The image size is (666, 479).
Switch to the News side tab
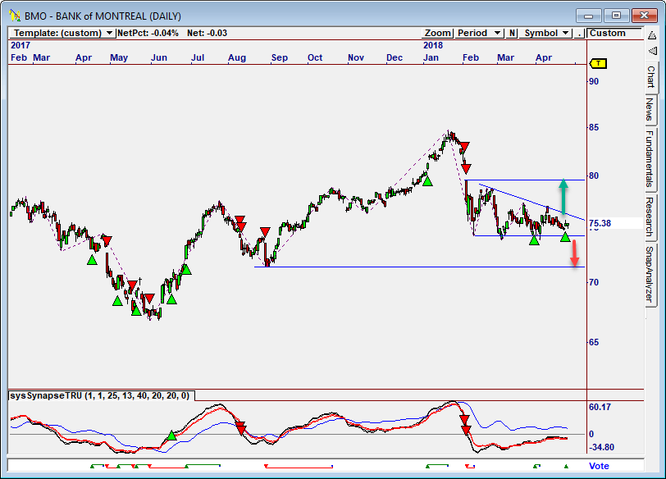650,109
